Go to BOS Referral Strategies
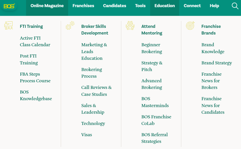 [155, 138]
